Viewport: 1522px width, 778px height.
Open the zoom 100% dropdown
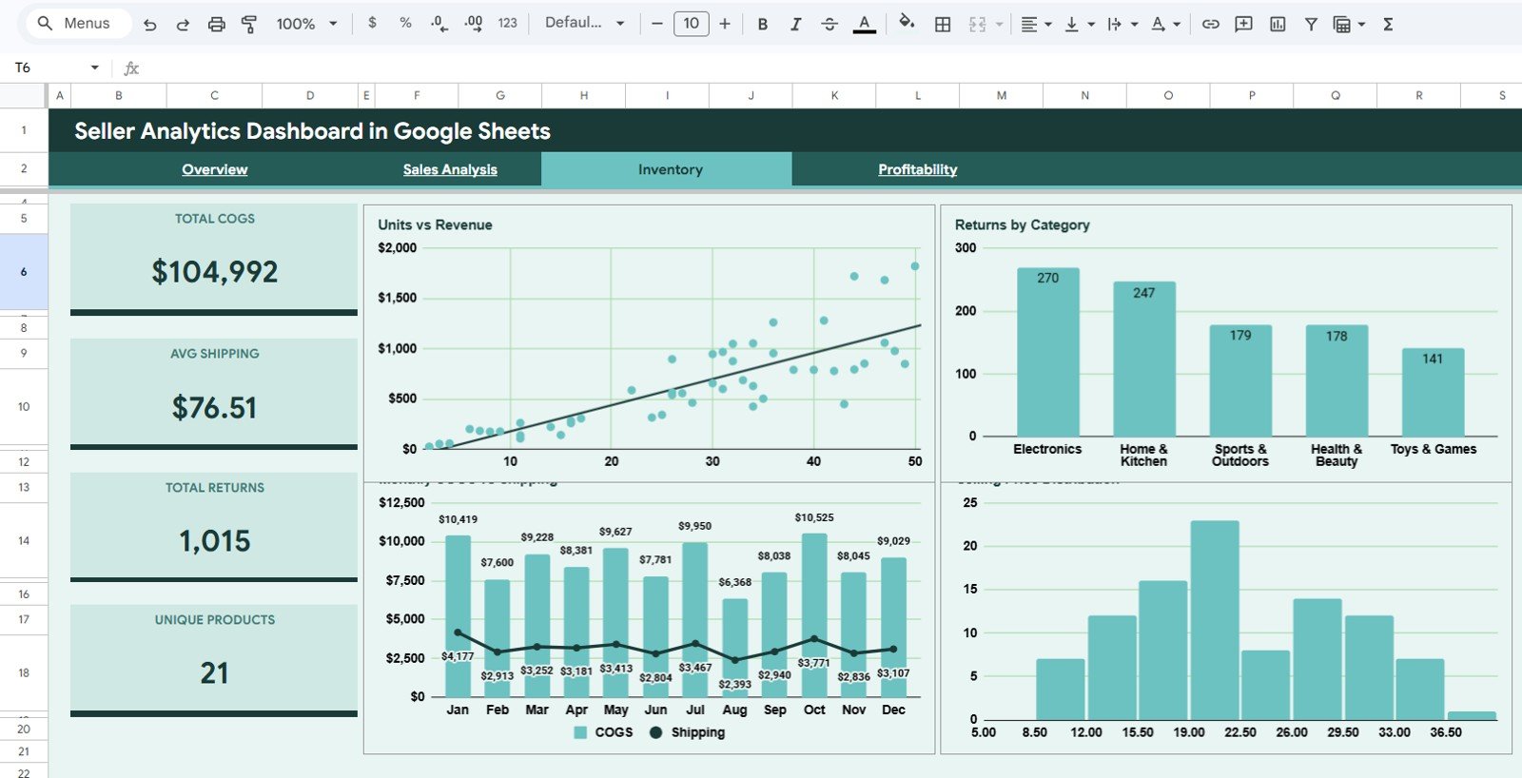tap(306, 24)
